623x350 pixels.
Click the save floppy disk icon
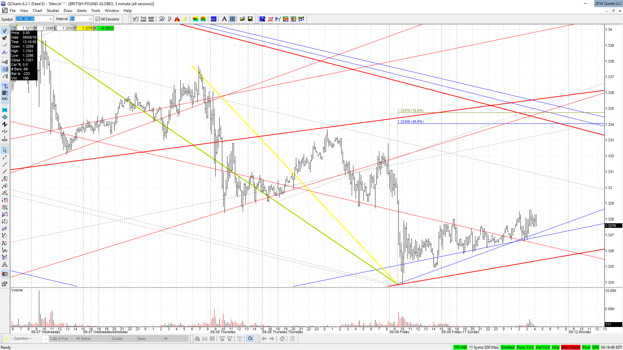(250, 19)
